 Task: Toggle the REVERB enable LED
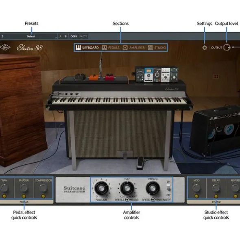(x=236, y=196)
